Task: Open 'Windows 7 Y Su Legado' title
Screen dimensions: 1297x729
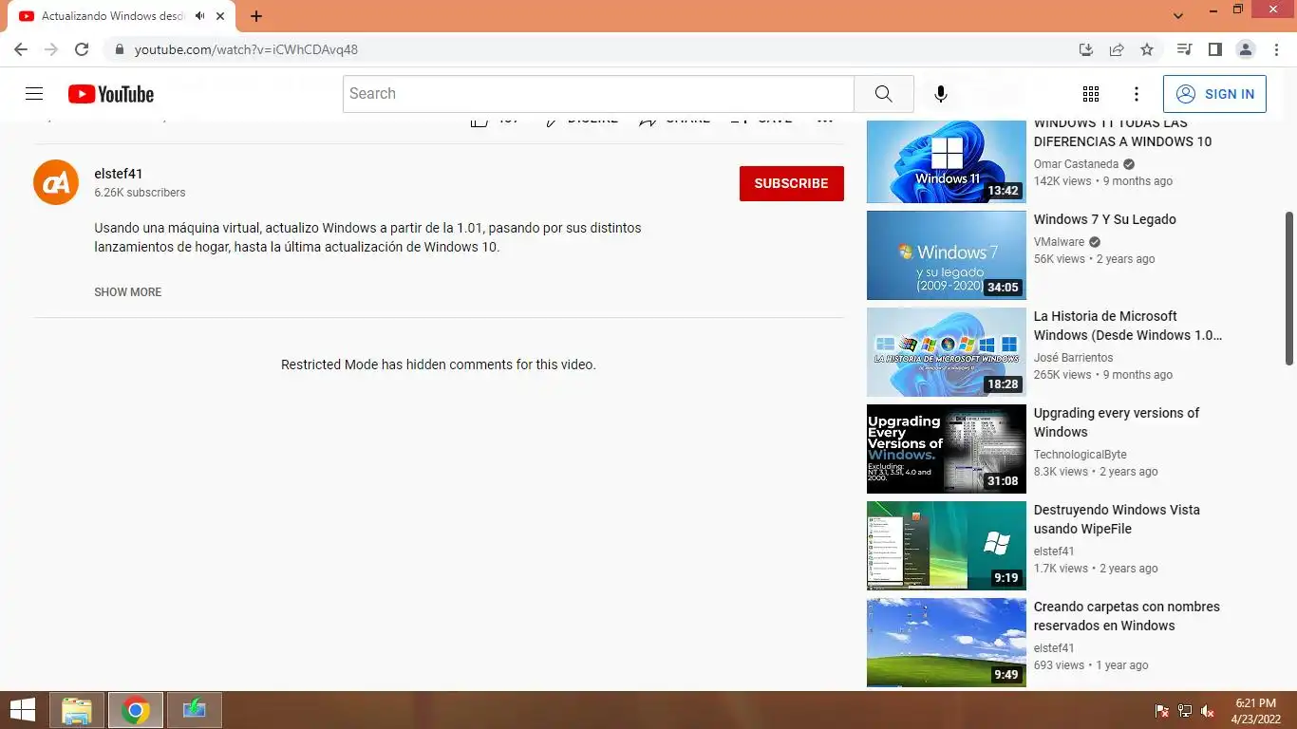Action: pos(1104,219)
